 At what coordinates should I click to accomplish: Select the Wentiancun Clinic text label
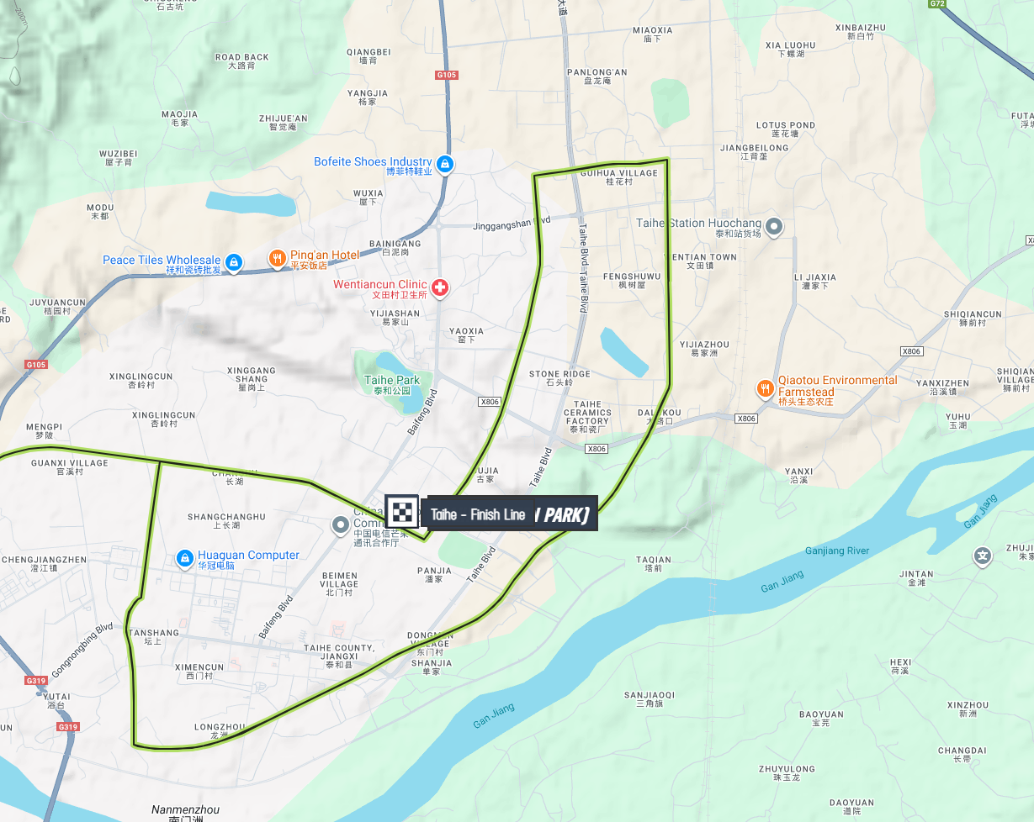(380, 285)
